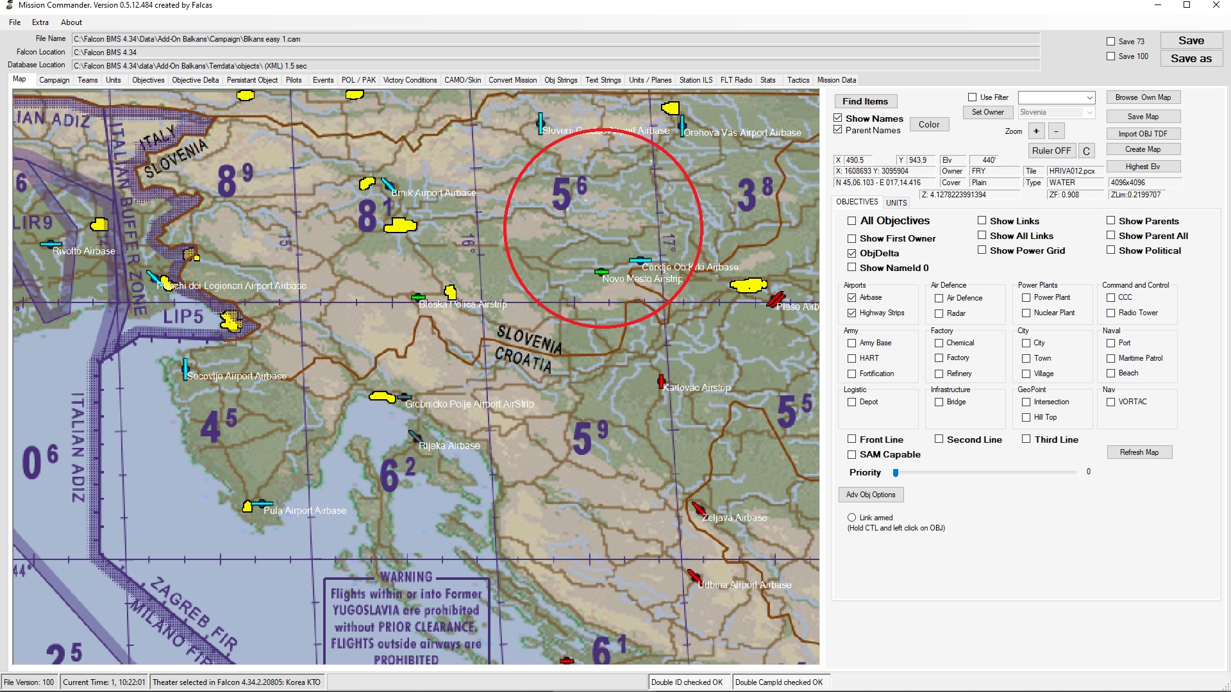The width and height of the screenshot is (1231, 692).
Task: Click the Import OBJ TDF button
Action: point(1143,134)
